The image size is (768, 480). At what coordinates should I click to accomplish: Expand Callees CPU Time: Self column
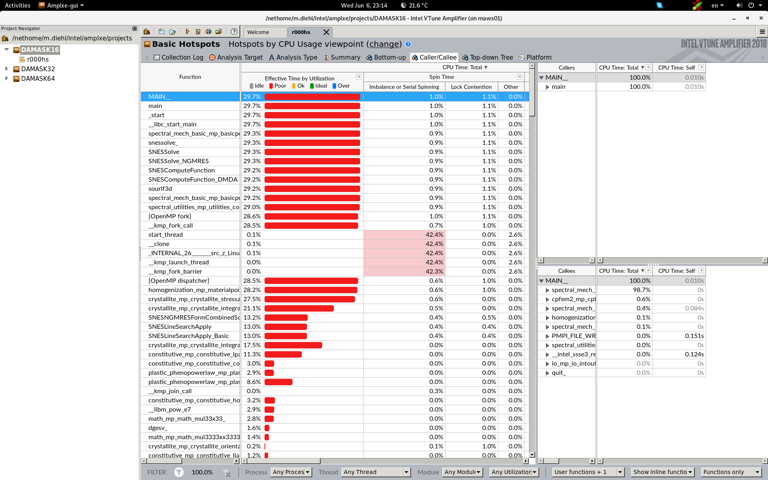(701, 270)
